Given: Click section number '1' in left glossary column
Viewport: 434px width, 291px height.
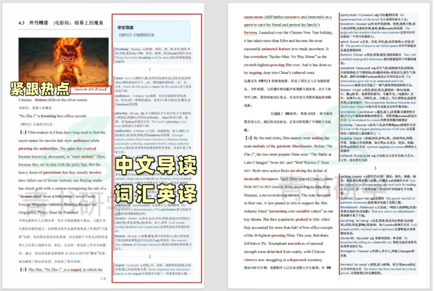Looking at the screenshot, I should 150,70.
